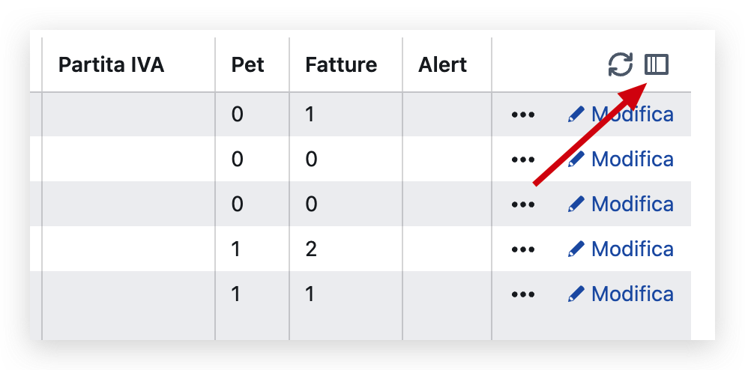Screen dimensions: 745x370
Task: Click the pencil edit icon in the fourth row
Action: pos(576,249)
